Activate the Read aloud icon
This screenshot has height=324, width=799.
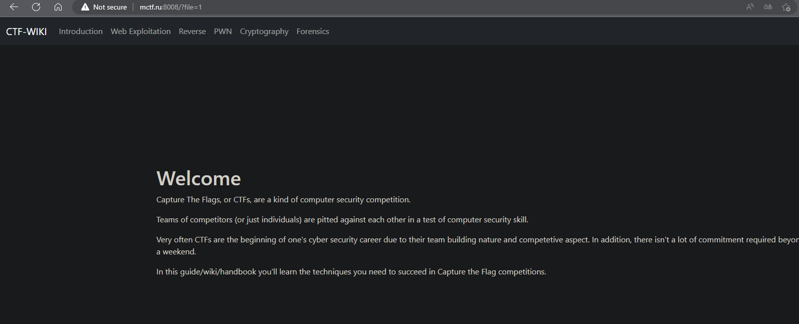(750, 7)
